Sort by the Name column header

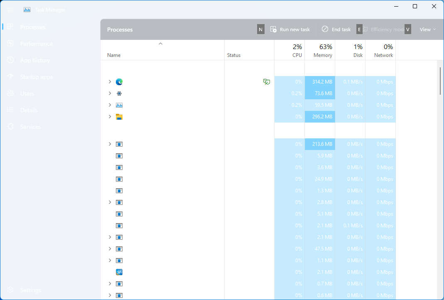(162, 50)
